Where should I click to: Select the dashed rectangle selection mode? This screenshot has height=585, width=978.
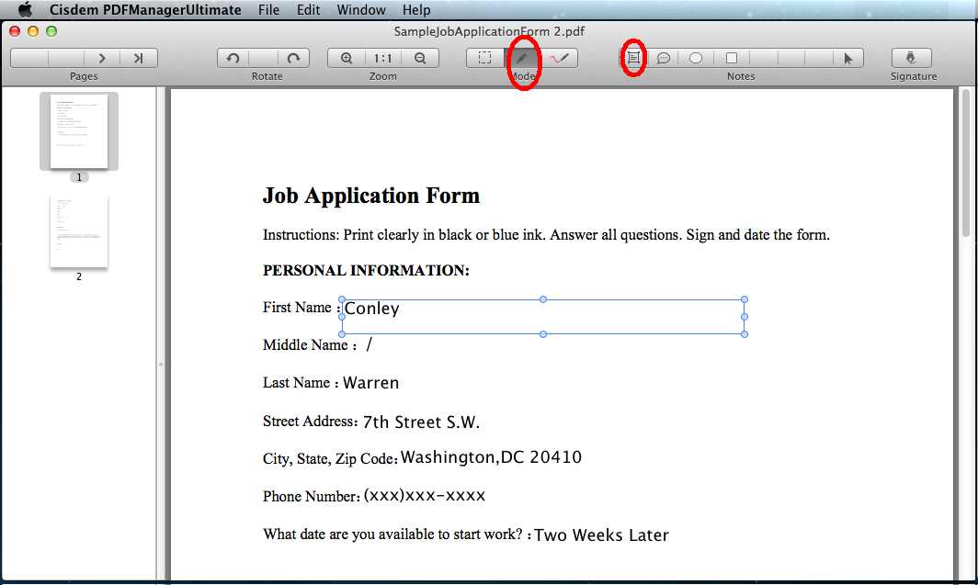tap(484, 58)
